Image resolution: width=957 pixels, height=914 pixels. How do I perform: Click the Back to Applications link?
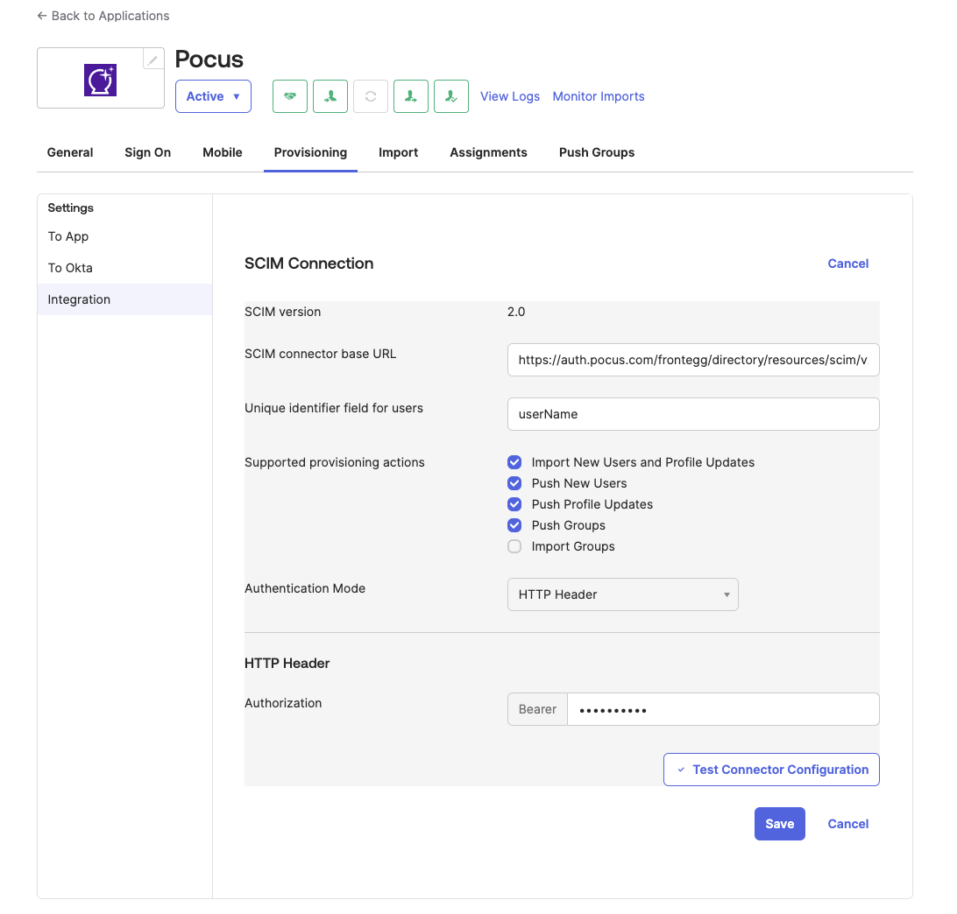103,16
